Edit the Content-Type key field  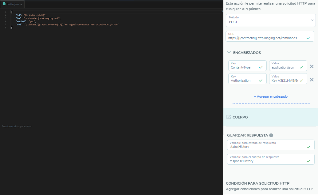point(247,66)
